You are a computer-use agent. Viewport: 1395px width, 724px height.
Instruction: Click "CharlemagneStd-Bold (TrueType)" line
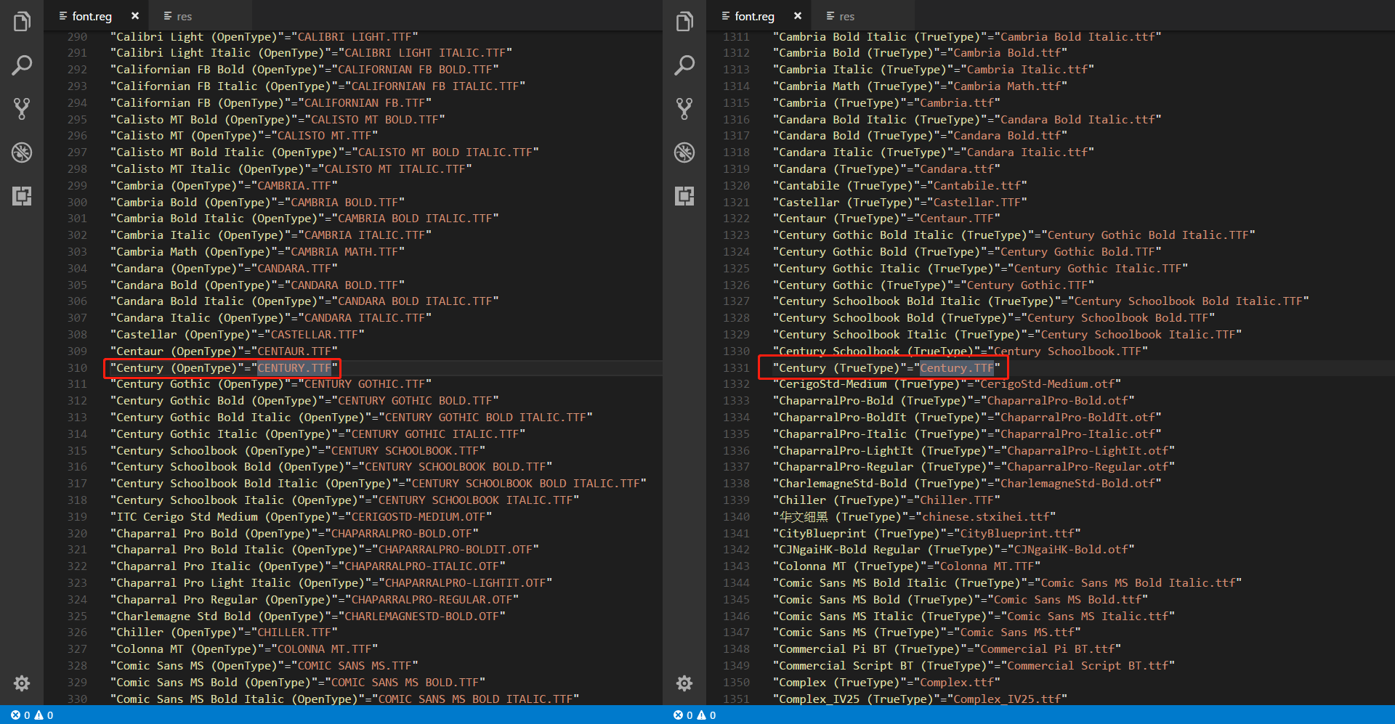[x=967, y=484]
